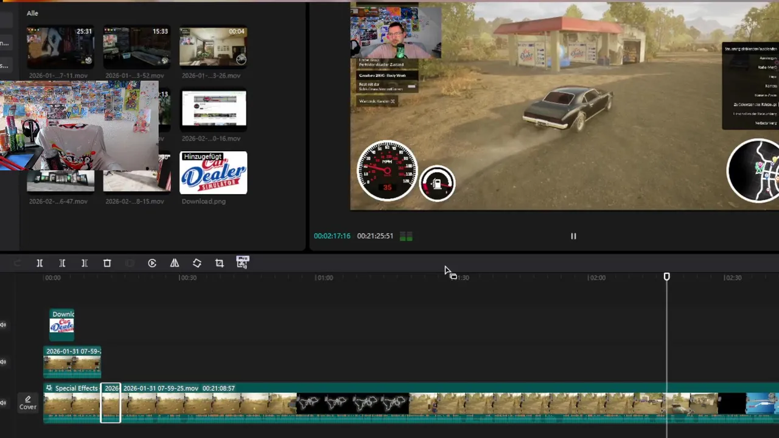
Task: Mute the middle video track
Action: (x=3, y=362)
